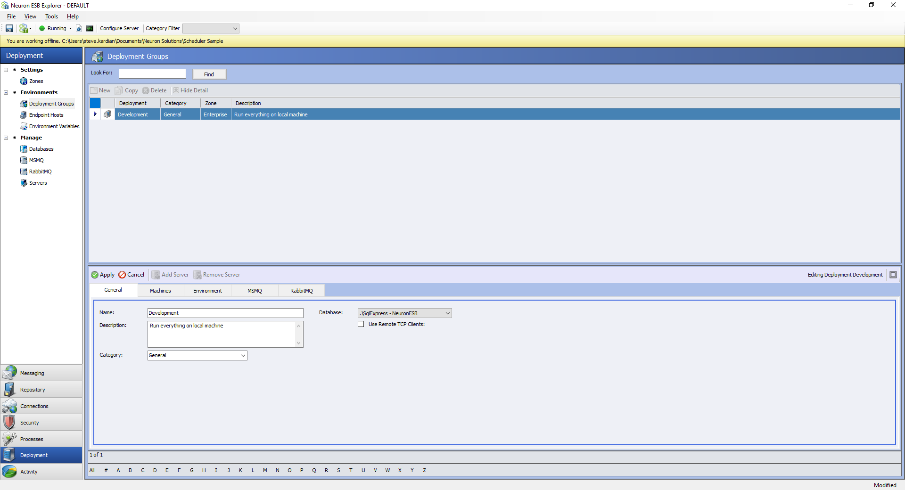Open the Security section
The width and height of the screenshot is (905, 490).
(x=41, y=422)
